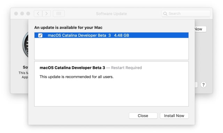223x133 pixels.
Task: Open the help question mark button
Action: click(203, 85)
